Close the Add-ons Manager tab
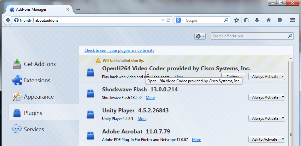The image size is (301, 146). (68, 9)
